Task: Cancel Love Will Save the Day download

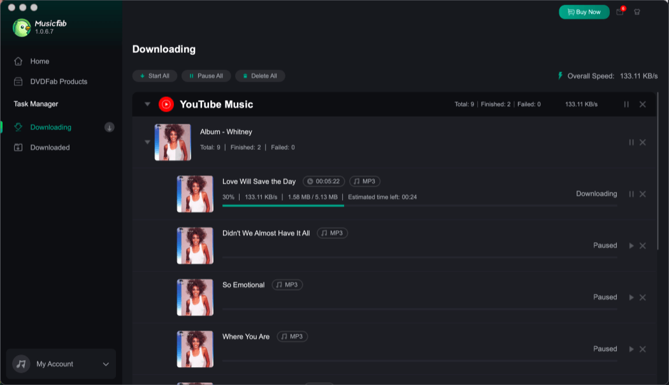Action: click(642, 194)
